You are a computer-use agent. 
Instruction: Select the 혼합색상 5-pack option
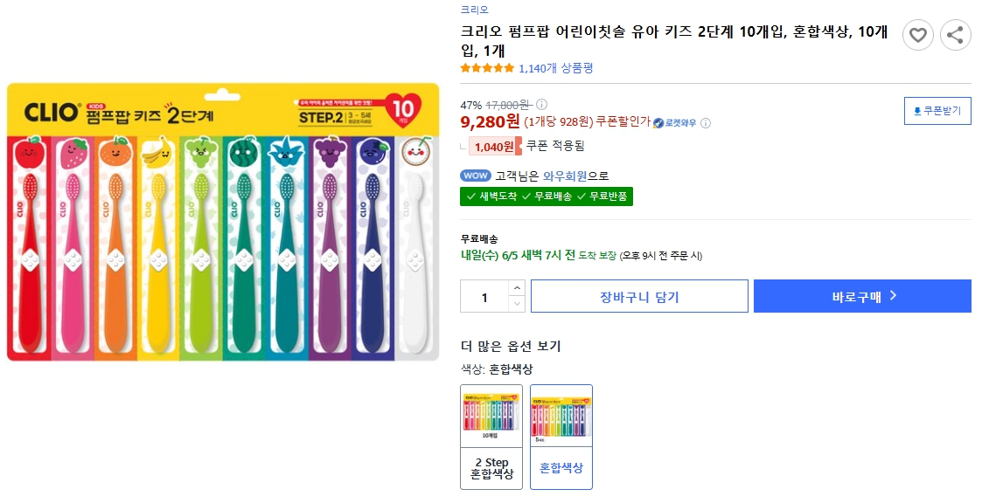click(561, 437)
